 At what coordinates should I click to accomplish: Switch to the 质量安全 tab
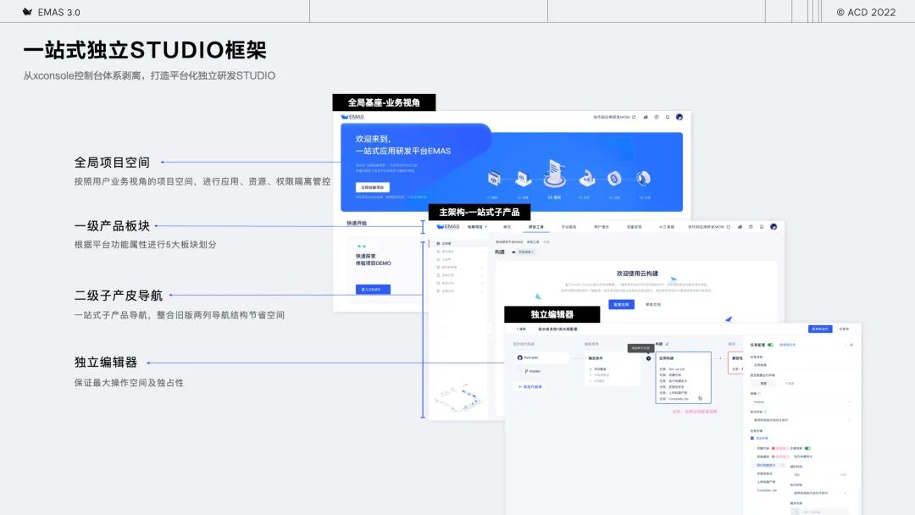[x=634, y=227]
